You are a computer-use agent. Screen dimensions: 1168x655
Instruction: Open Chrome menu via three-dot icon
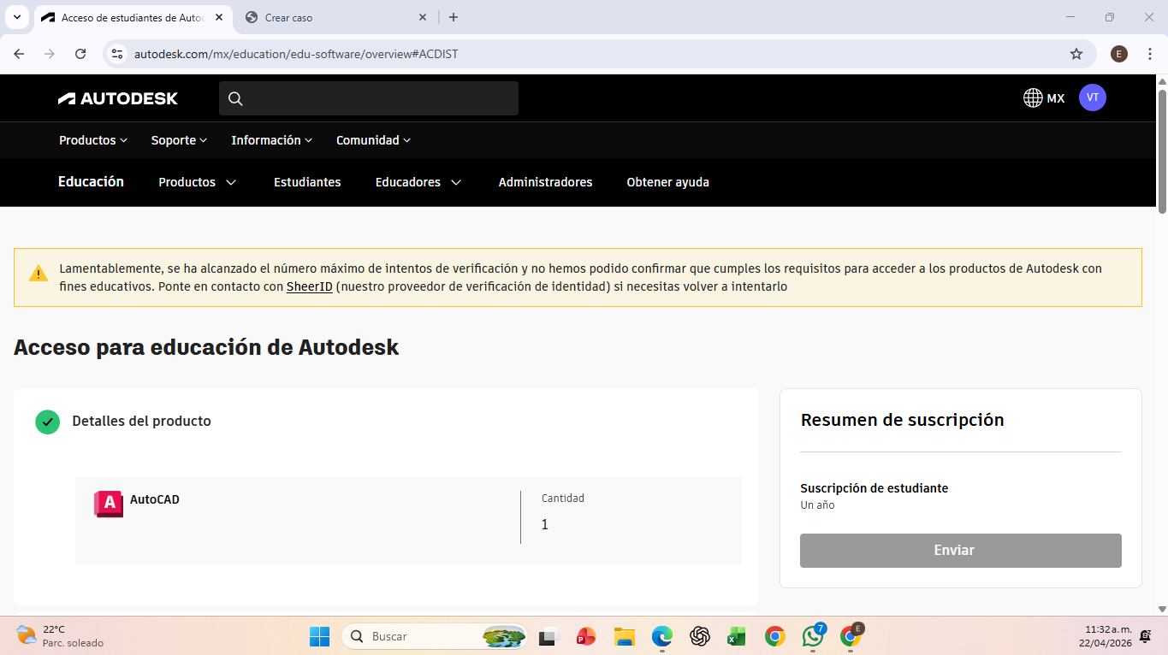tap(1149, 54)
